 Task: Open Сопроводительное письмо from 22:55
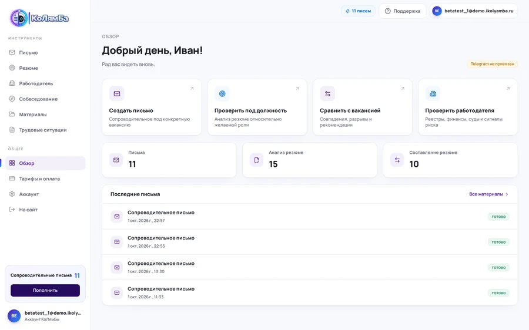[x=310, y=242]
